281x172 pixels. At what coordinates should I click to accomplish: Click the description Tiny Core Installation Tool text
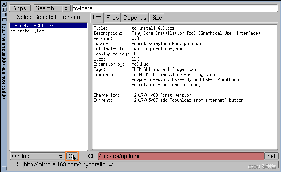(196, 33)
